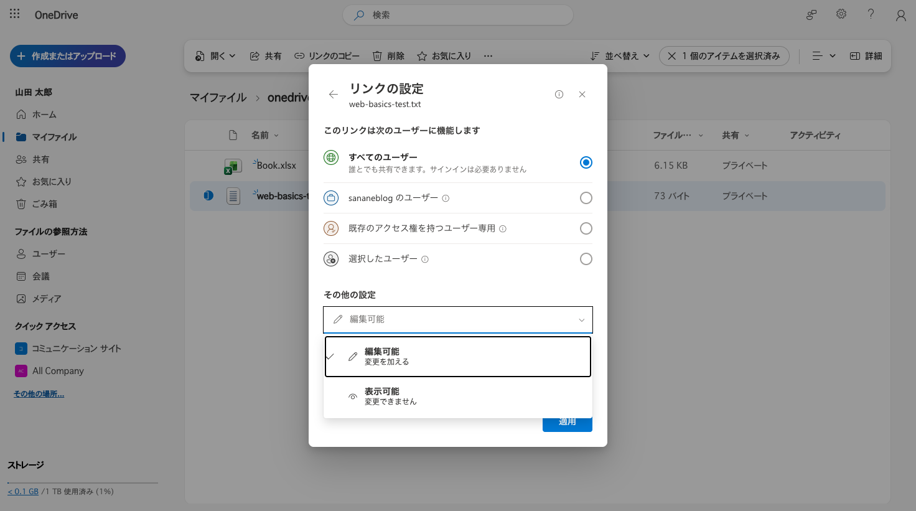Open the 共有 column header dropdown
916x511 pixels.
click(x=736, y=135)
